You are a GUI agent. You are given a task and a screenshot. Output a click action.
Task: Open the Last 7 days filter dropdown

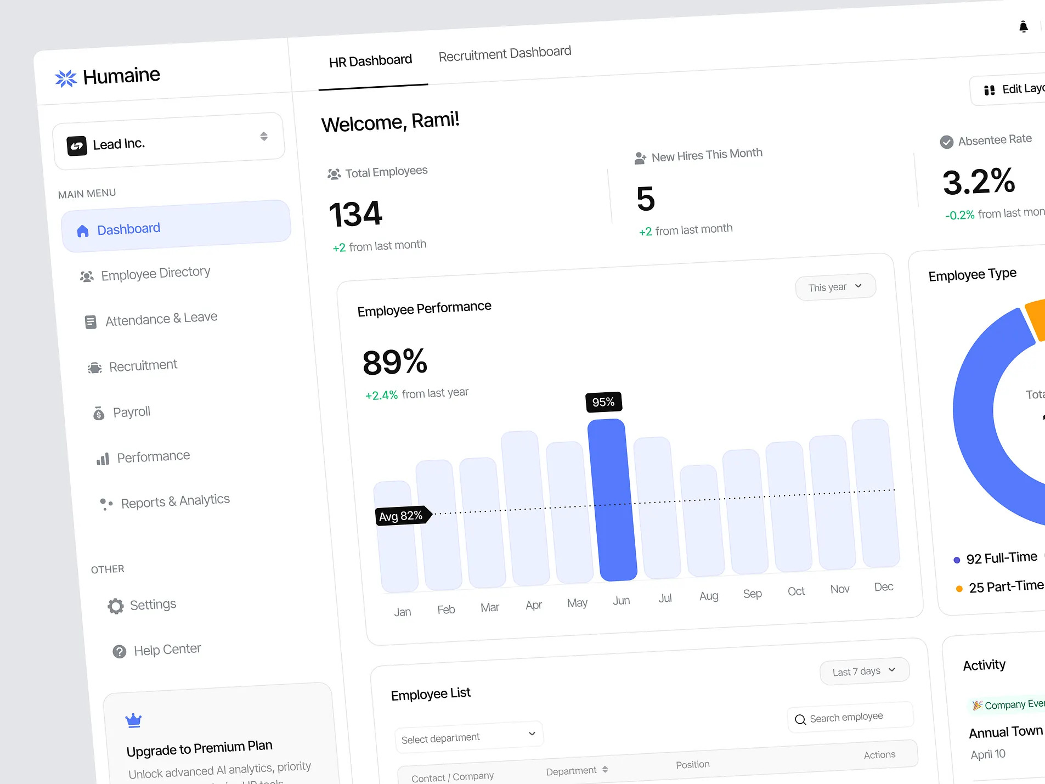[x=864, y=671]
